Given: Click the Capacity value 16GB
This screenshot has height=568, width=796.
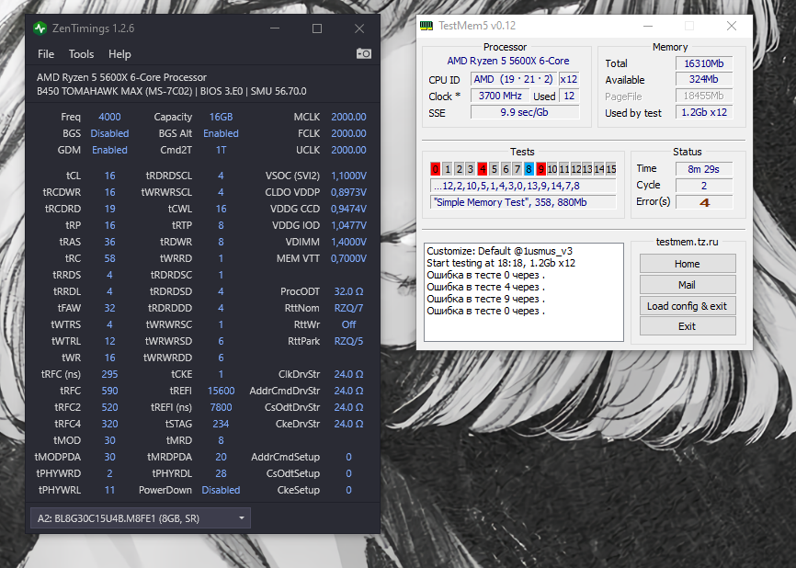Looking at the screenshot, I should 221,117.
